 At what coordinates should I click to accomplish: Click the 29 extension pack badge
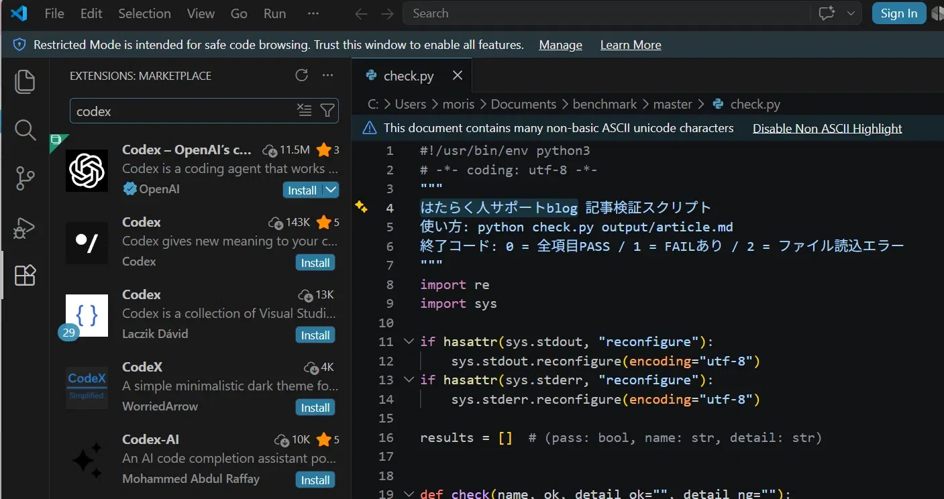[68, 332]
